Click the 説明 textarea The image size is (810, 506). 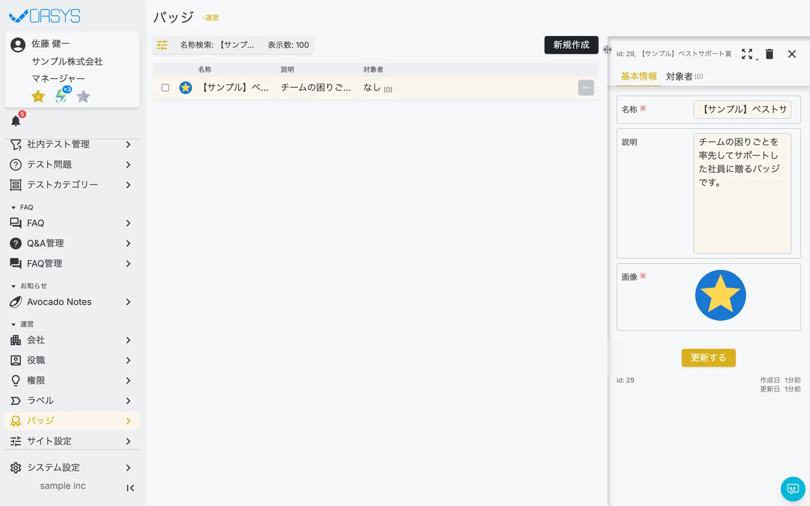pyautogui.click(x=742, y=193)
